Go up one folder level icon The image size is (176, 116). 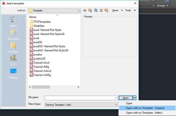tap(90, 10)
